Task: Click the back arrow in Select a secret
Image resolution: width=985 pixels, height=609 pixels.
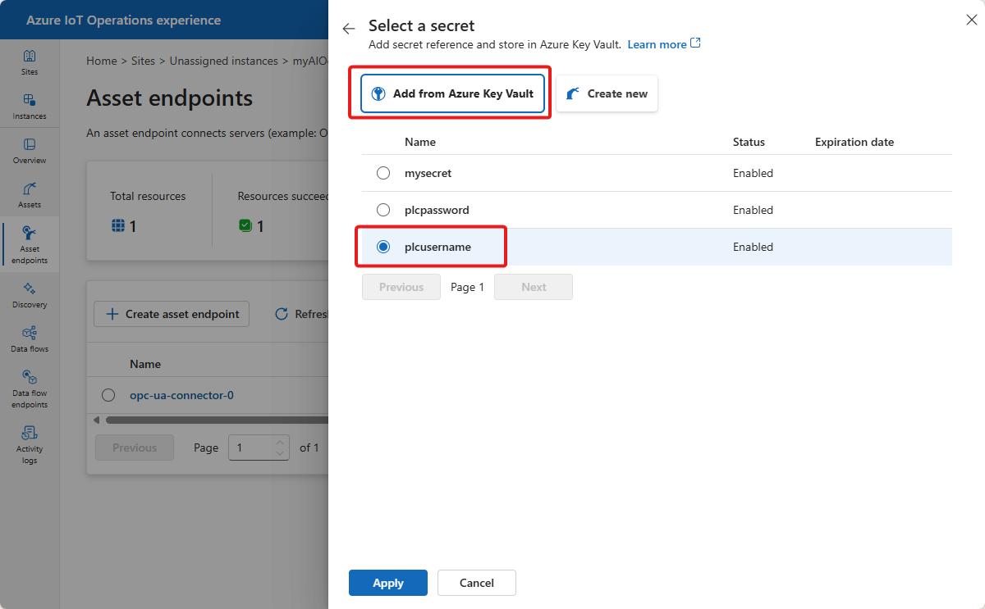Action: pos(349,29)
